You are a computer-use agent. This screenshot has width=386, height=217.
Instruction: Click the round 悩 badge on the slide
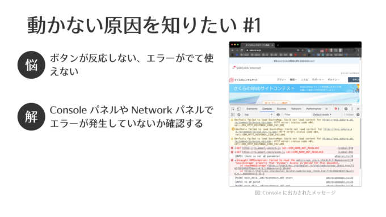31,65
